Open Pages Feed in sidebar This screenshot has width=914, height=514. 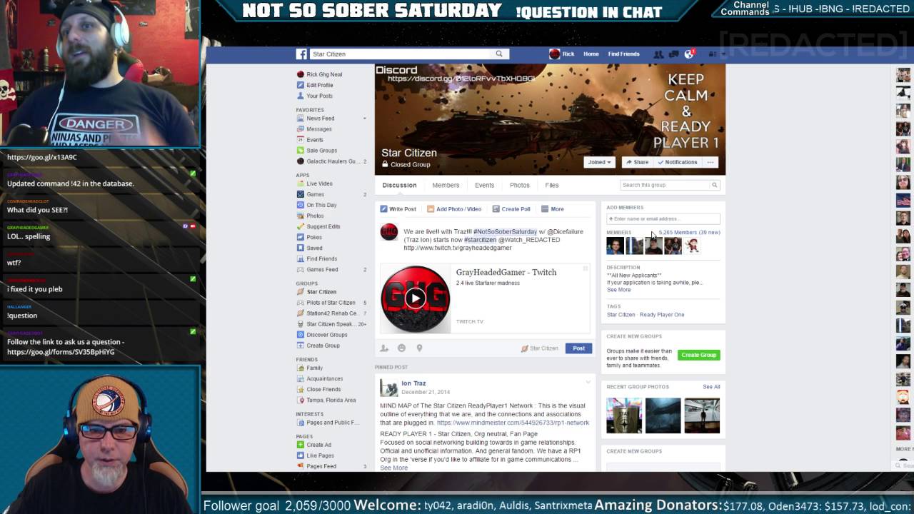(x=321, y=466)
